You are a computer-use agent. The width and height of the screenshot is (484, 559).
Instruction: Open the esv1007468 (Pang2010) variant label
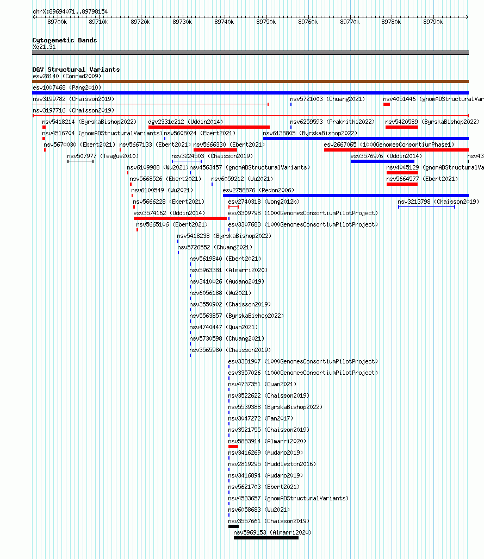67,87
